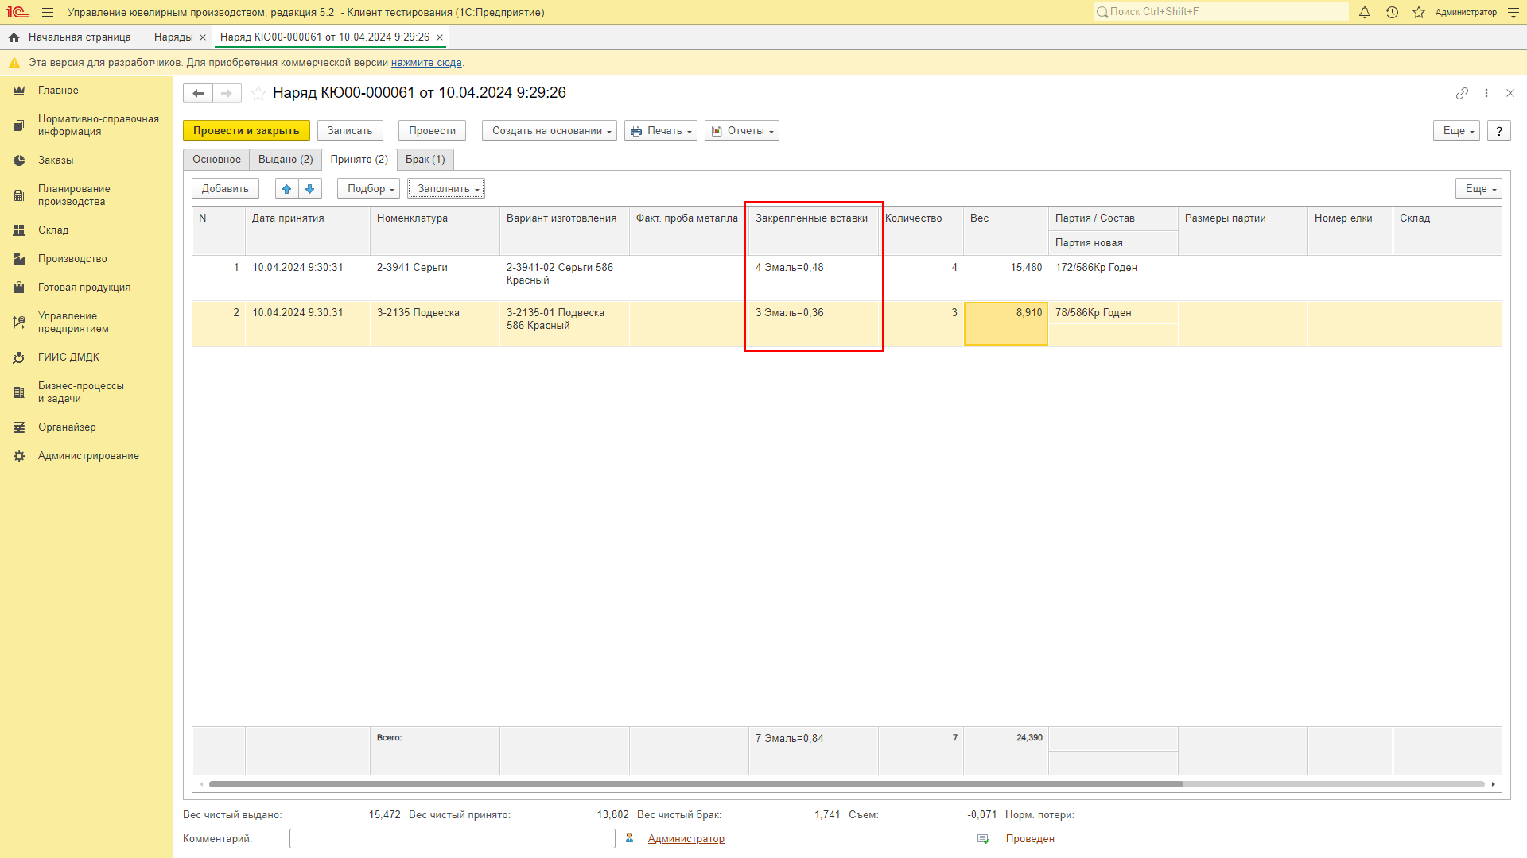Viewport: 1527px width, 858px height.
Task: Focus the Комментарий input field
Action: [x=453, y=839]
